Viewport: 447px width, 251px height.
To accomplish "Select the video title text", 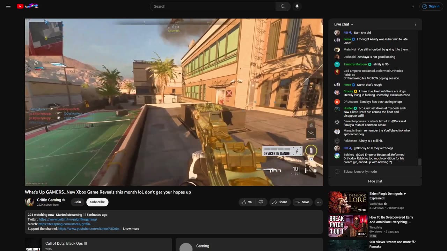I will 108,192.
